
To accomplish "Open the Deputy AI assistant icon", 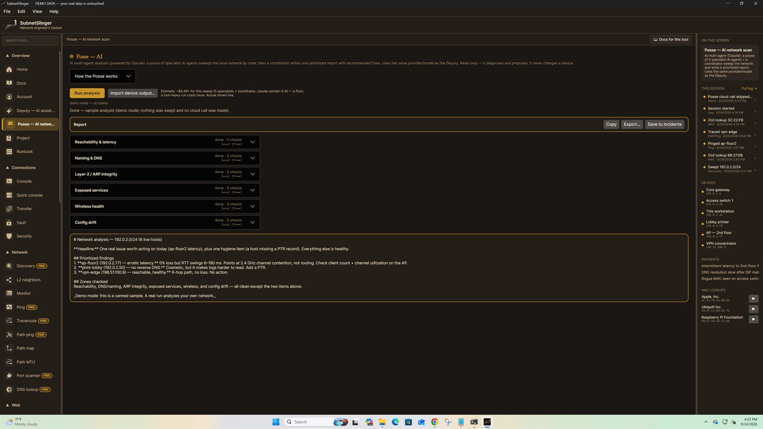I will tap(9, 110).
